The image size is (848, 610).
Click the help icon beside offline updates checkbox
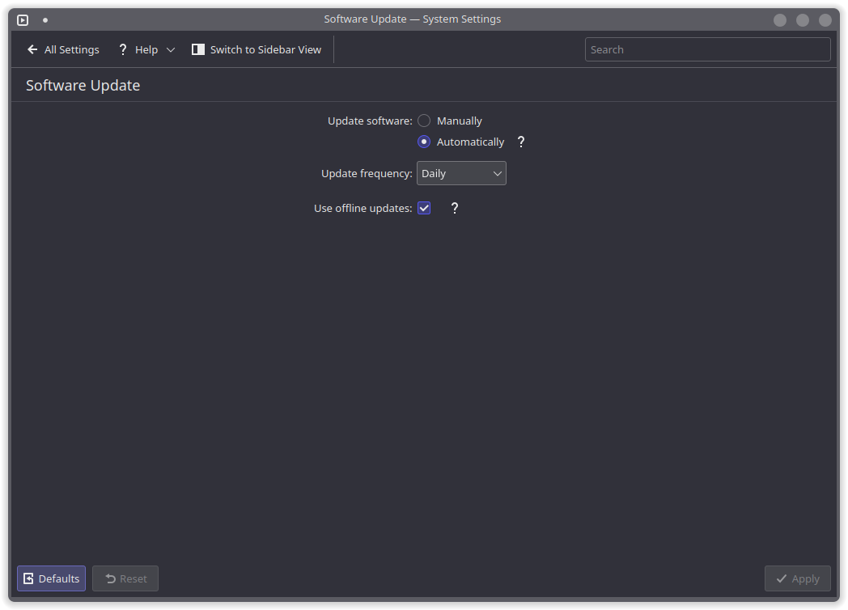coord(455,208)
